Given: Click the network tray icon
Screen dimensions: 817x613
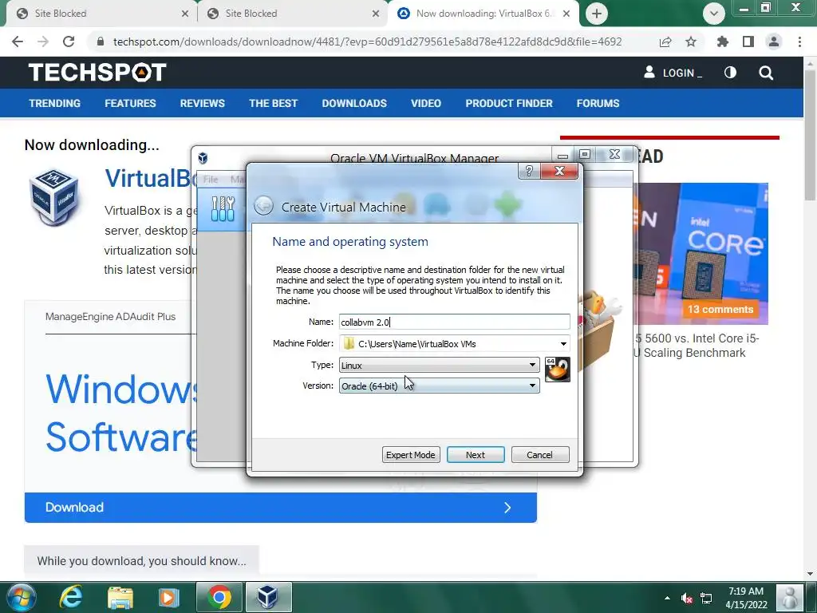Looking at the screenshot, I should [x=706, y=598].
